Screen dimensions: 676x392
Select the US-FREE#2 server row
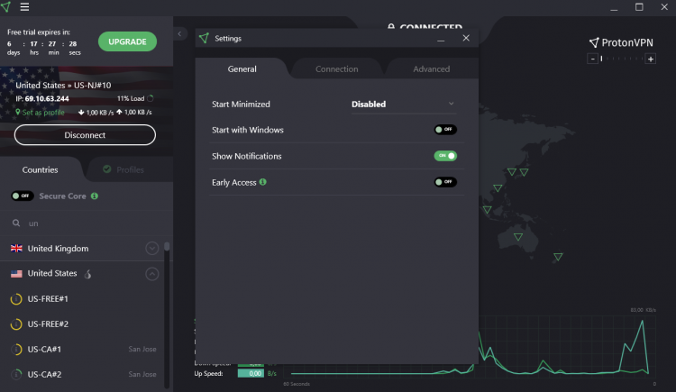(82, 324)
